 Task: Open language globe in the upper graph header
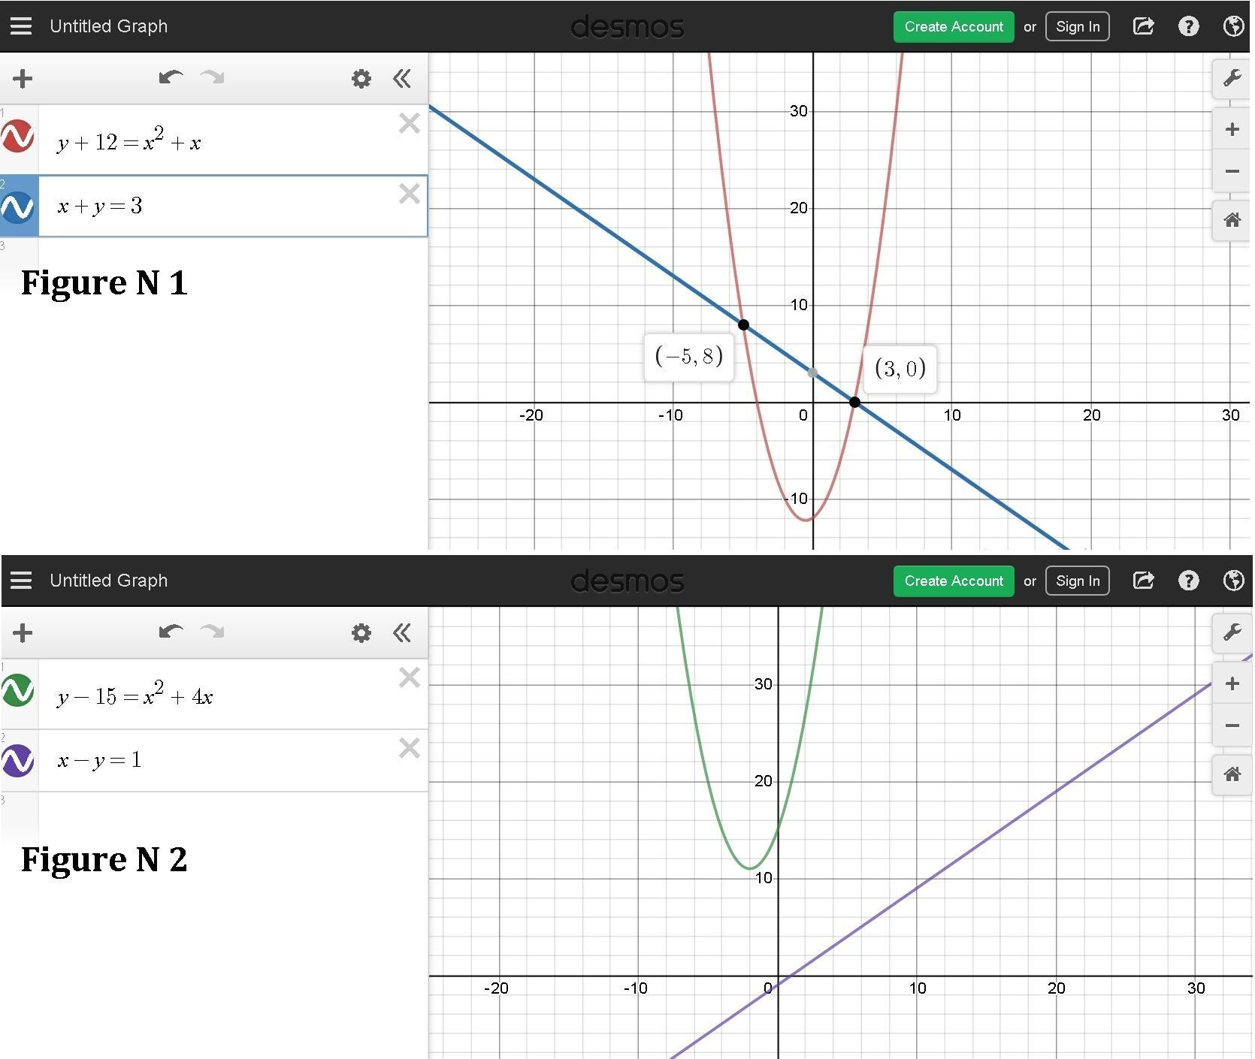tap(1233, 26)
